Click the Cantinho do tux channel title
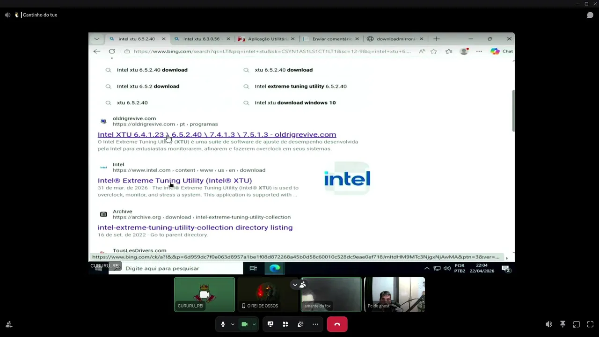This screenshot has width=599, height=337. pyautogui.click(x=40, y=15)
